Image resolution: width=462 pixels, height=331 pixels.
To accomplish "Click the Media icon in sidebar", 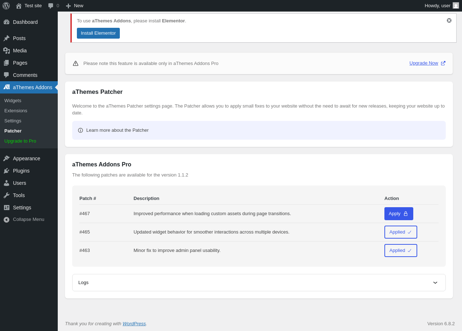I will [x=6, y=51].
